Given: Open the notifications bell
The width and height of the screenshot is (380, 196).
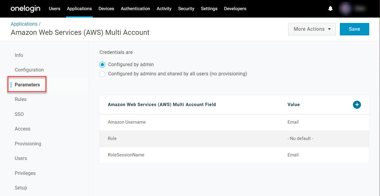Looking at the screenshot, I should 330,9.
